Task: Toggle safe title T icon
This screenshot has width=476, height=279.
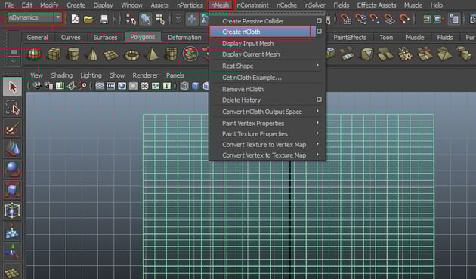Action: [167, 86]
